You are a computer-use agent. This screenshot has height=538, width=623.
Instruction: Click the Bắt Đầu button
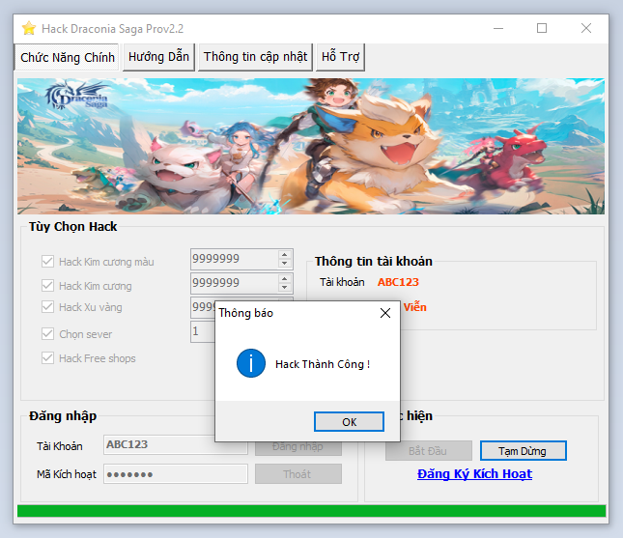point(428,450)
